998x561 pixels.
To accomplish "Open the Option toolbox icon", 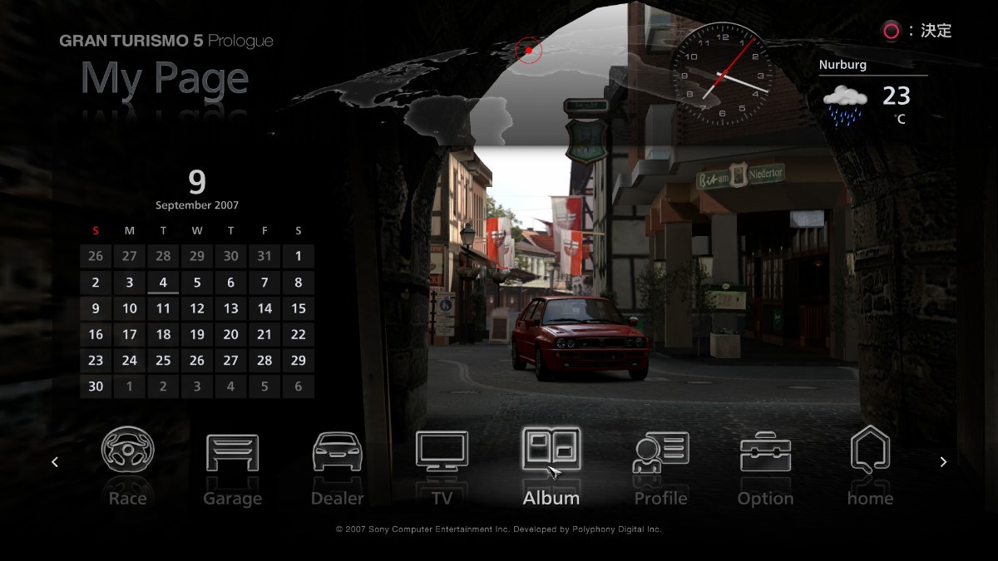I will pos(765,452).
